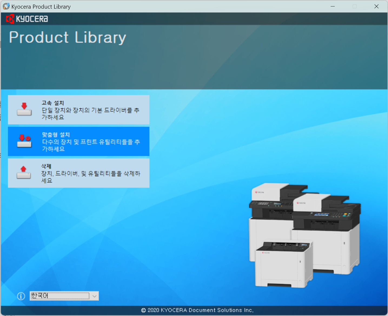Click the Kyocera Product Library title text
The height and width of the screenshot is (316, 388).
tap(41, 7)
